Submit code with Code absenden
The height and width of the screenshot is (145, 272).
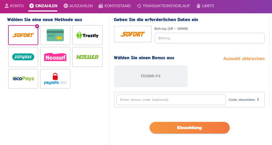coord(244,100)
